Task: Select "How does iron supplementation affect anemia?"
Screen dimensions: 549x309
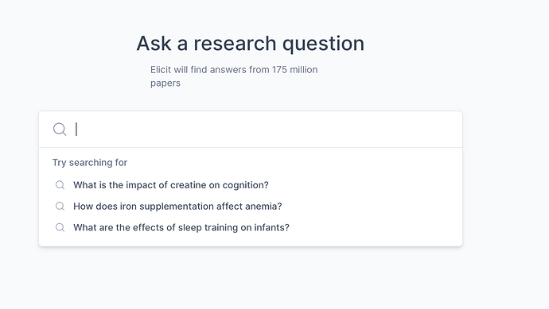Action: pos(177,207)
